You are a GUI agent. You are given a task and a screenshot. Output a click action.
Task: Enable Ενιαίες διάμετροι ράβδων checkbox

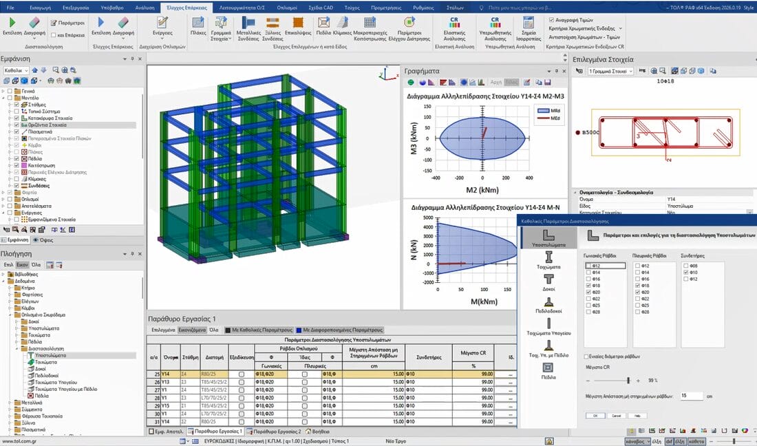click(x=586, y=357)
